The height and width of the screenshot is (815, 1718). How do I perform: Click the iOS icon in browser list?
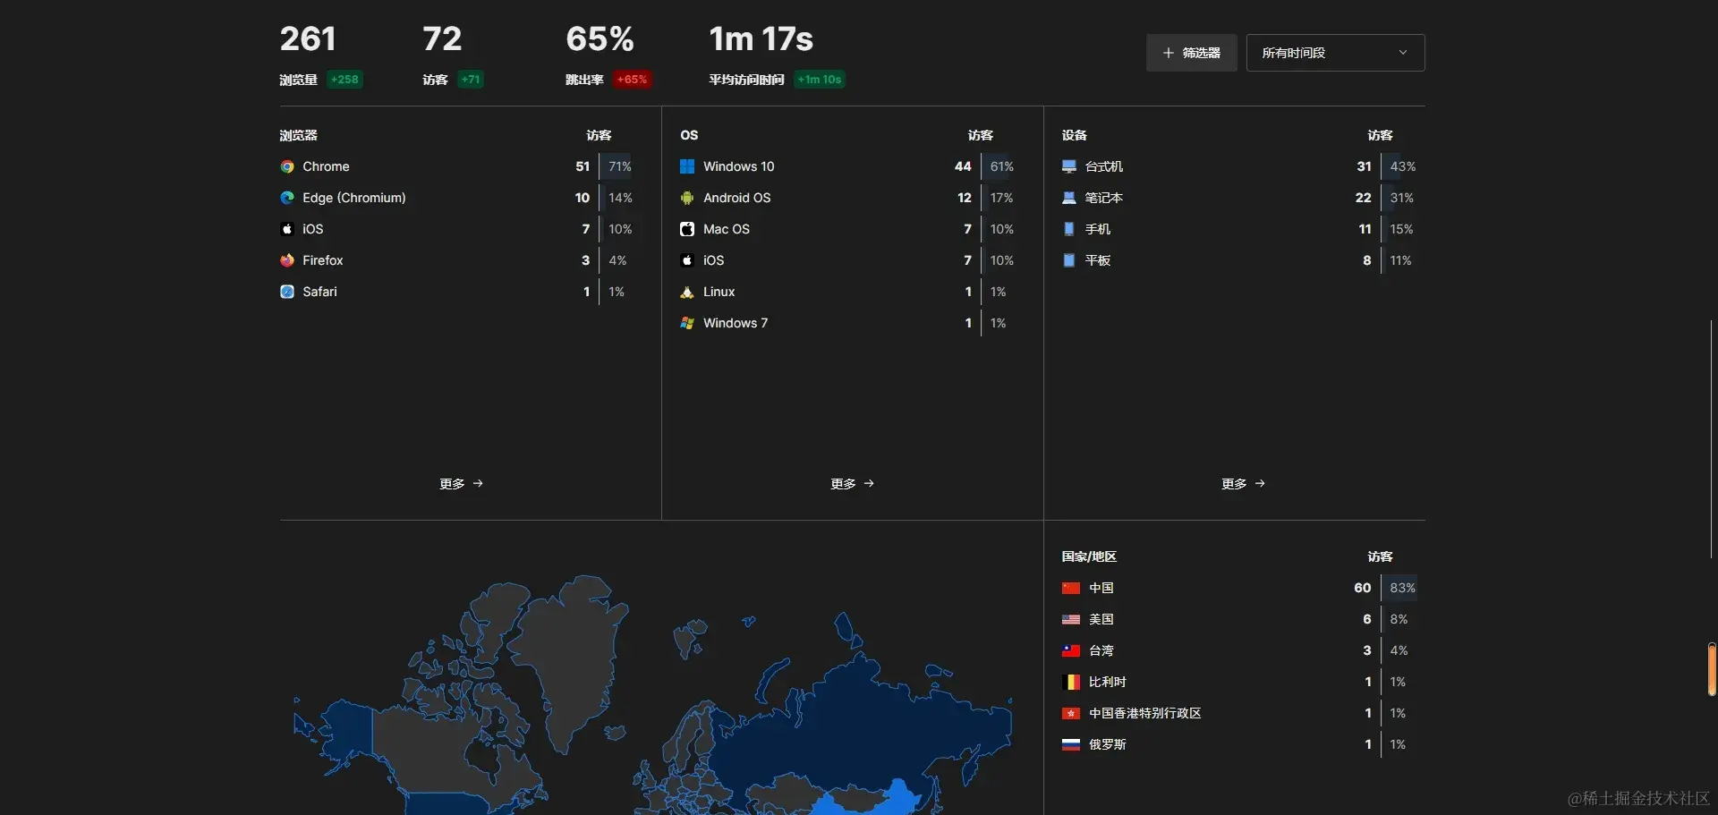tap(287, 229)
